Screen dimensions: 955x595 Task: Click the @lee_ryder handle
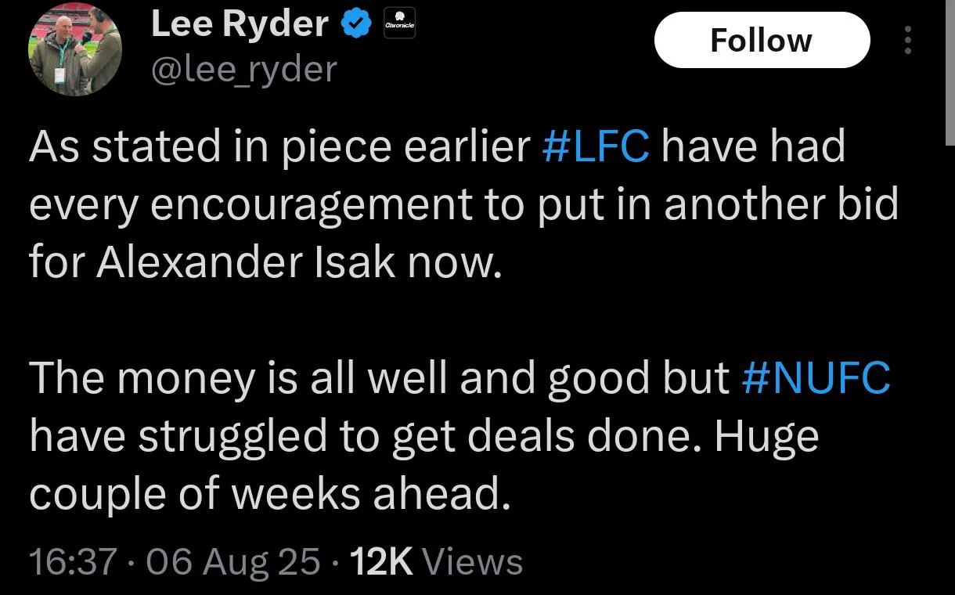click(x=243, y=69)
